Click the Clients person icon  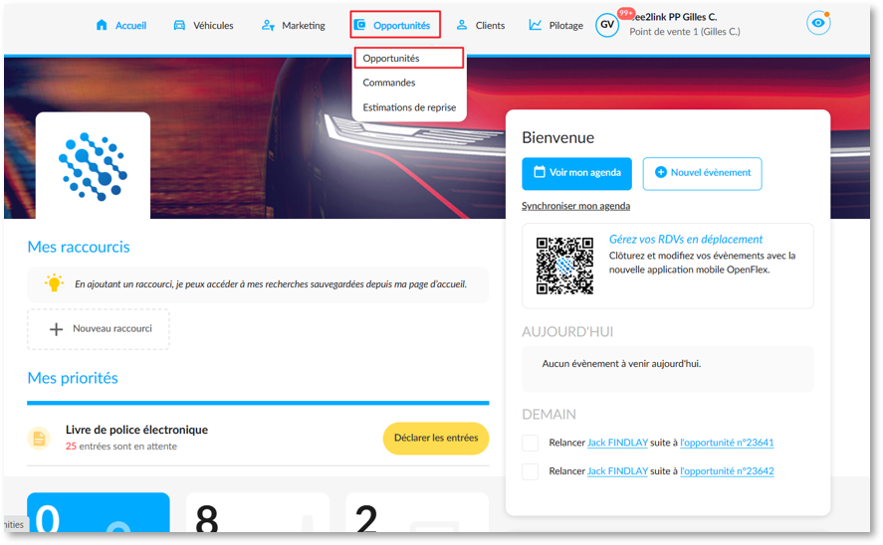(x=462, y=25)
